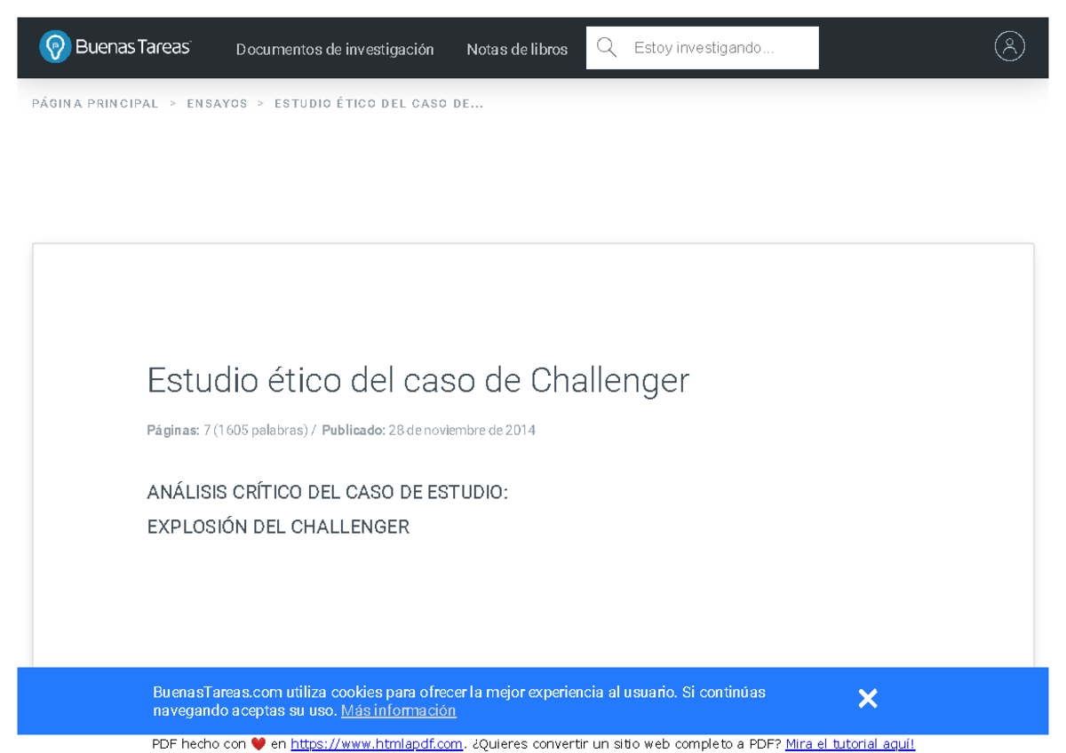Click the search magnifier icon
This screenshot has width=1066, height=753.
coord(607,47)
